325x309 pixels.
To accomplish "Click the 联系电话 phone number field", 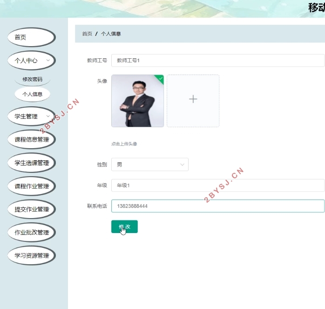I will pyautogui.click(x=217, y=206).
